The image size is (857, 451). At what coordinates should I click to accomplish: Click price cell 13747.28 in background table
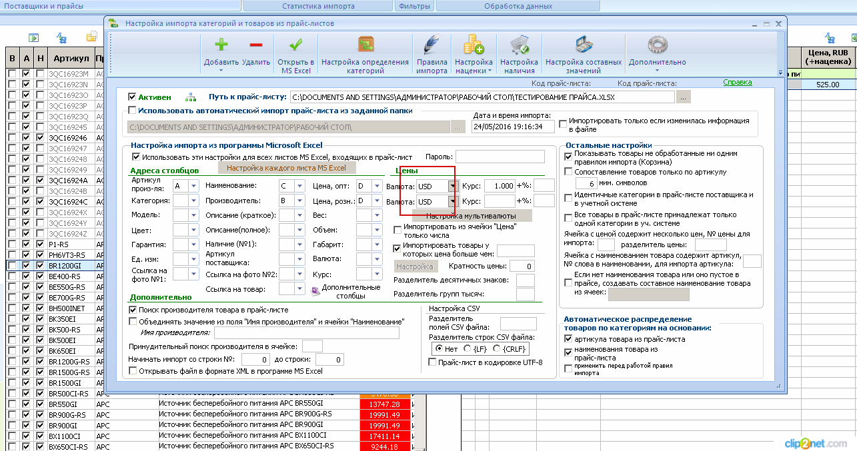click(384, 404)
